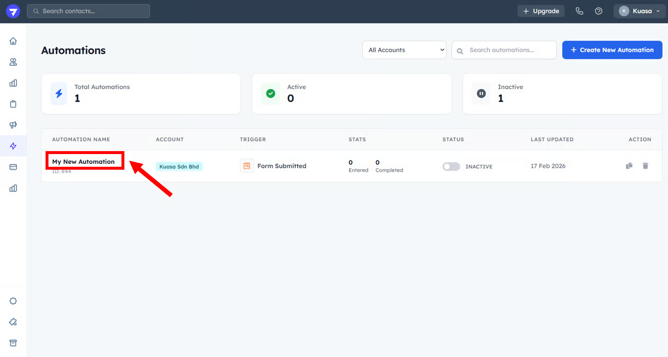The width and height of the screenshot is (668, 357).
Task: Open the help question mark icon
Action: pyautogui.click(x=598, y=11)
